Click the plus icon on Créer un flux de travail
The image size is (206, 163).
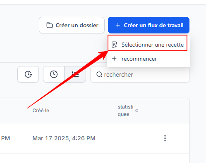pos(118,25)
